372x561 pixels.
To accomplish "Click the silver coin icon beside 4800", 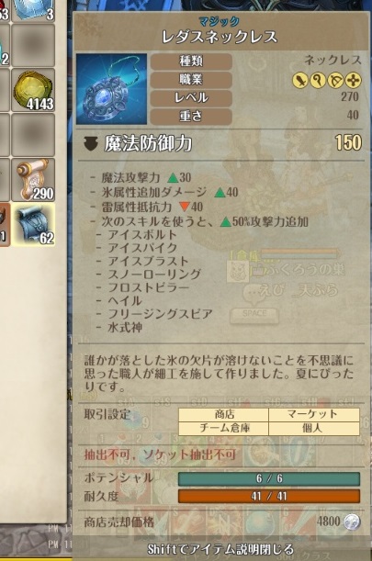I will (x=352, y=522).
